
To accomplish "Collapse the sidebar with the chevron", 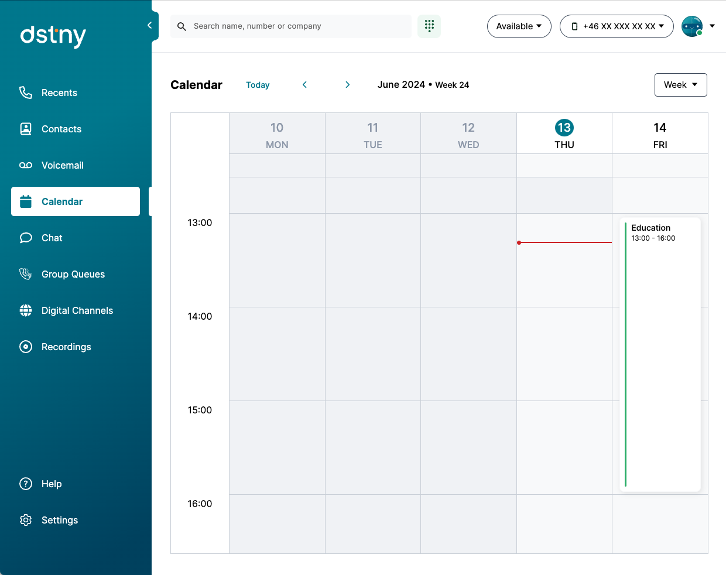I will click(149, 25).
